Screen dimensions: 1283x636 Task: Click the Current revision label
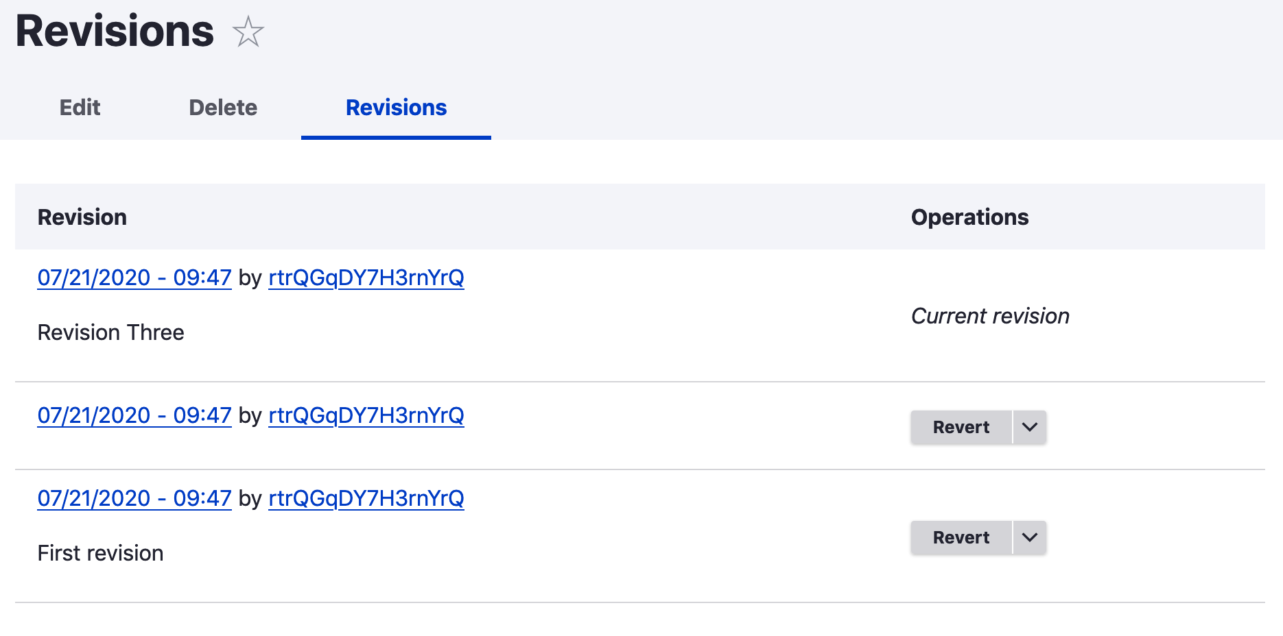pos(990,316)
